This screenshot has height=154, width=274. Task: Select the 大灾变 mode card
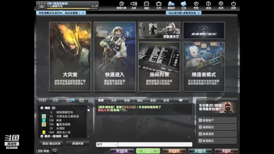pyautogui.click(x=70, y=56)
